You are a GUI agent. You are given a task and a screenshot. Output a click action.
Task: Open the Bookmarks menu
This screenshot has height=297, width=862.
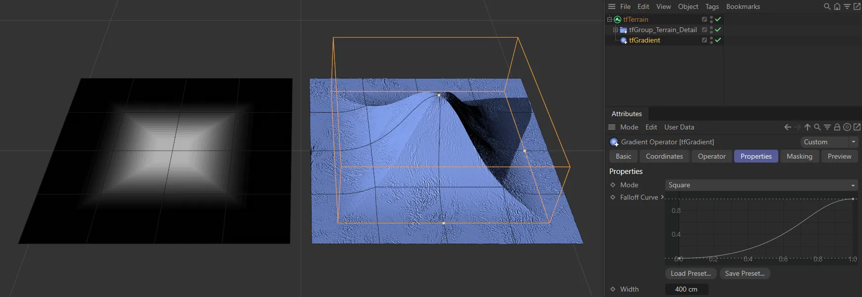743,6
